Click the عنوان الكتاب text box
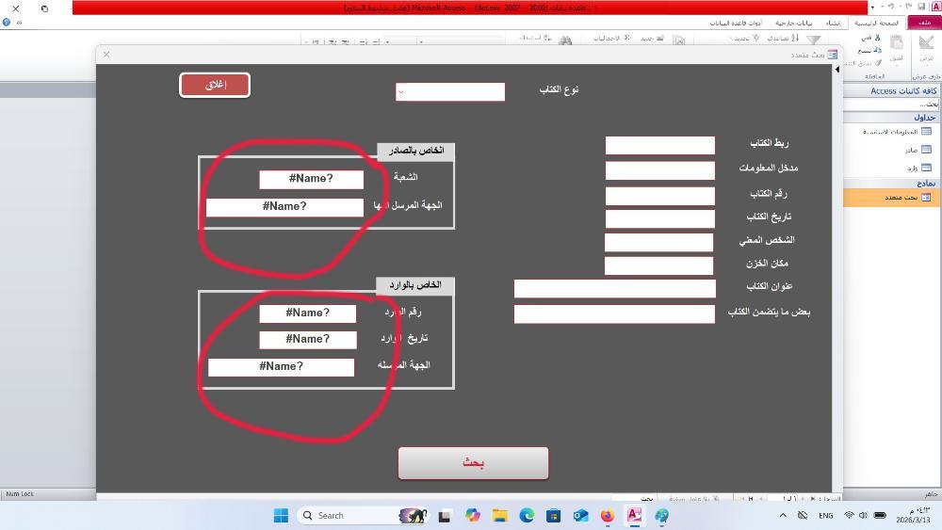 [614, 288]
